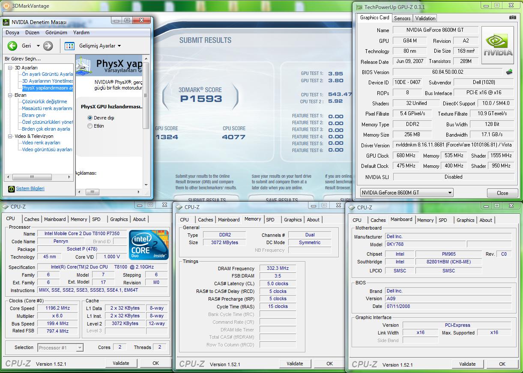Click the Core Speed value 1196.2 MHz
The width and height of the screenshot is (523, 373).
click(x=57, y=308)
